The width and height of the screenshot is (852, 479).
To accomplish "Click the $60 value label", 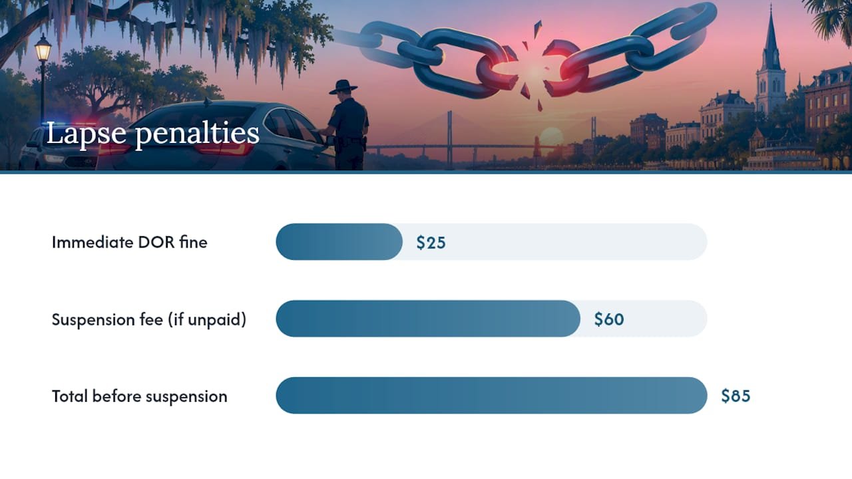I will [x=609, y=319].
